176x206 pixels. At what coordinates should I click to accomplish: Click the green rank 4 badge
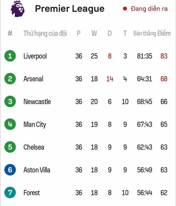tap(10, 124)
